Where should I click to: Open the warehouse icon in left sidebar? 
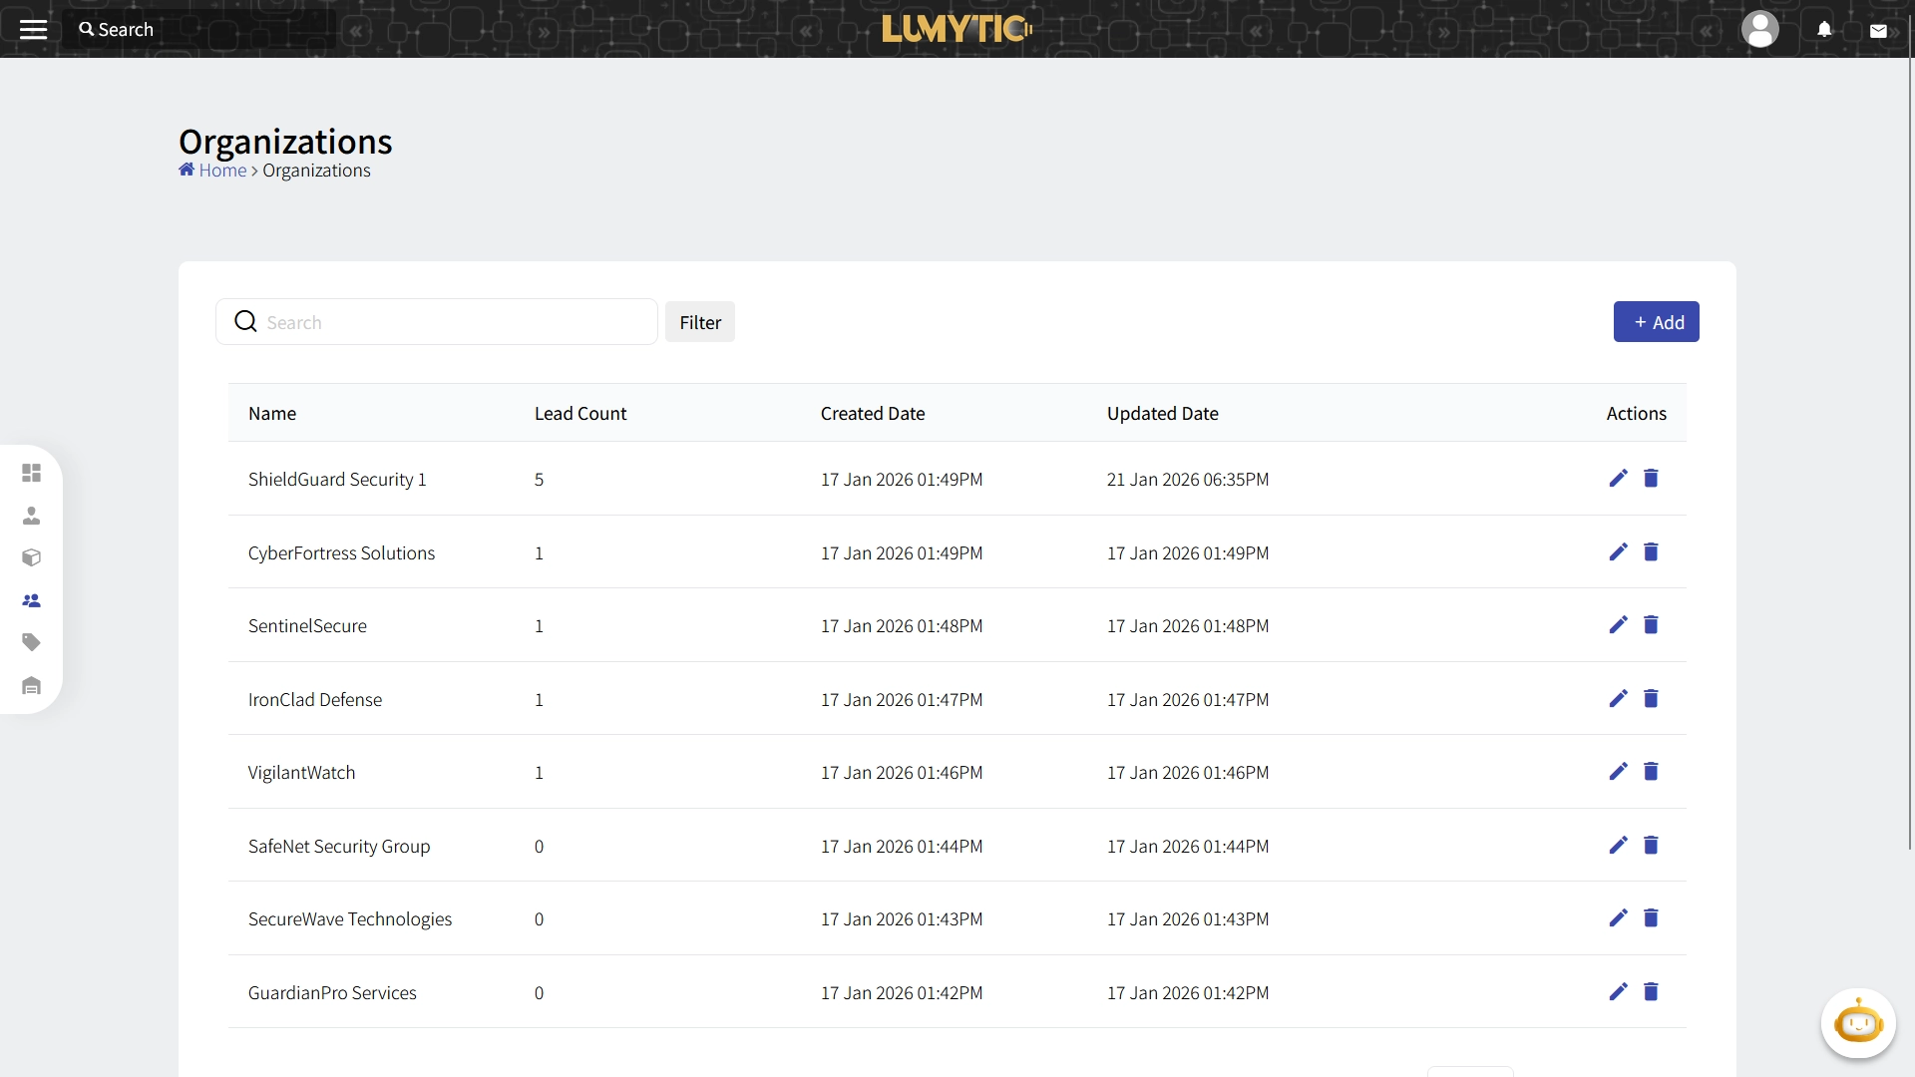(32, 685)
